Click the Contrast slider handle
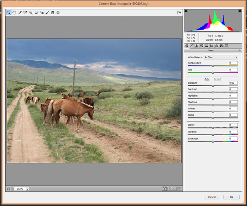The height and width of the screenshot is (206, 247). tap(213, 92)
